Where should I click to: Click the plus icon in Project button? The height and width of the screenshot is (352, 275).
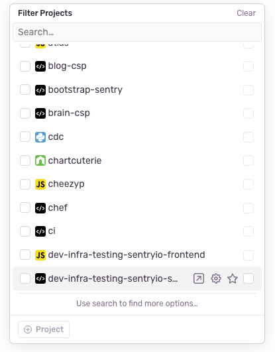pos(28,329)
